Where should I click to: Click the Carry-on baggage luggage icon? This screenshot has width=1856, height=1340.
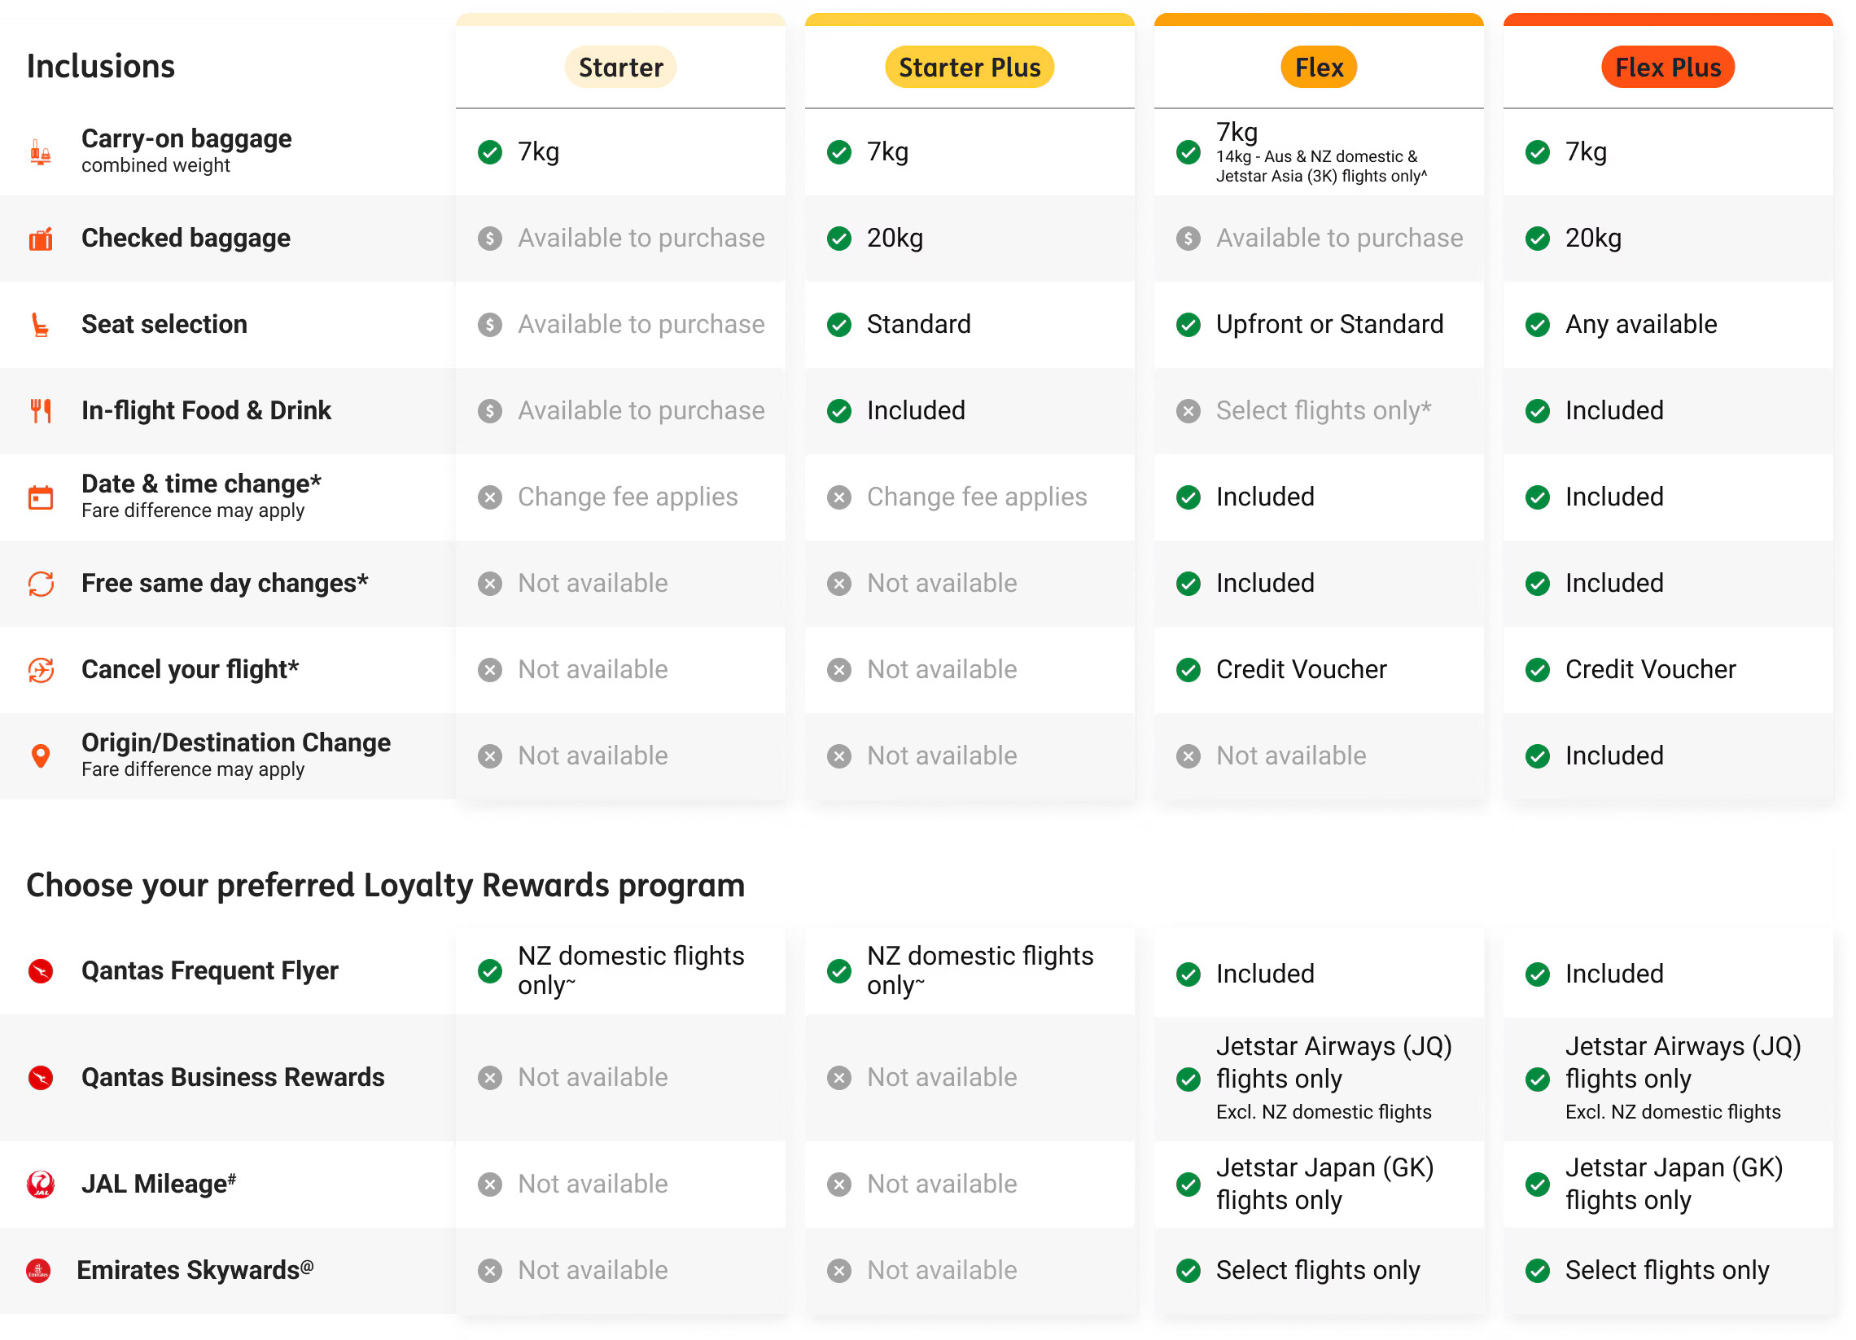[40, 152]
